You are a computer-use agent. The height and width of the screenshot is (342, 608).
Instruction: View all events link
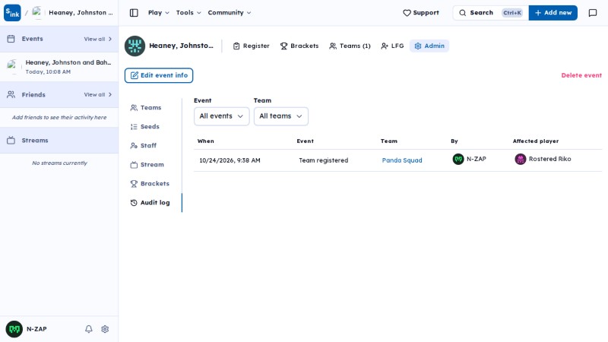[98, 40]
